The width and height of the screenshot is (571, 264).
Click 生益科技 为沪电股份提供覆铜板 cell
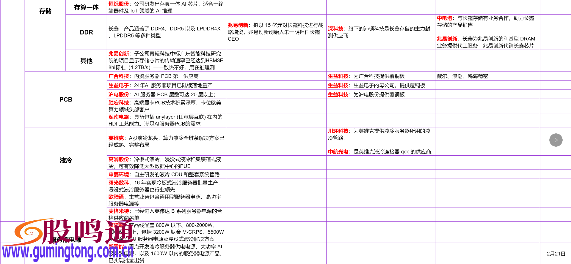click(381, 94)
